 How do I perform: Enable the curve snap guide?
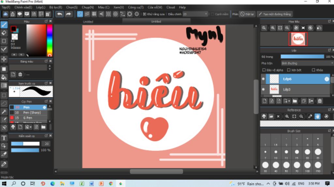pyautogui.click(x=123, y=14)
